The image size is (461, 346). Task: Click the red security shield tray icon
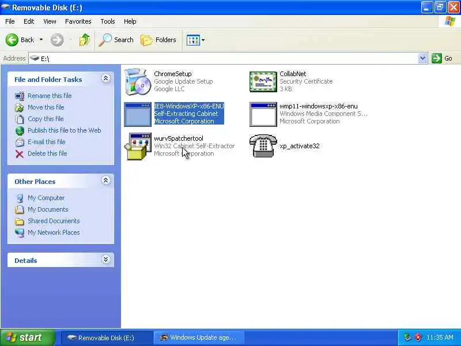[x=418, y=337]
